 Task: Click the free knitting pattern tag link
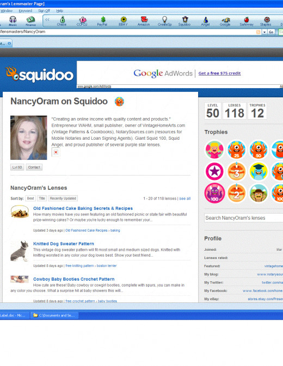click(x=79, y=266)
